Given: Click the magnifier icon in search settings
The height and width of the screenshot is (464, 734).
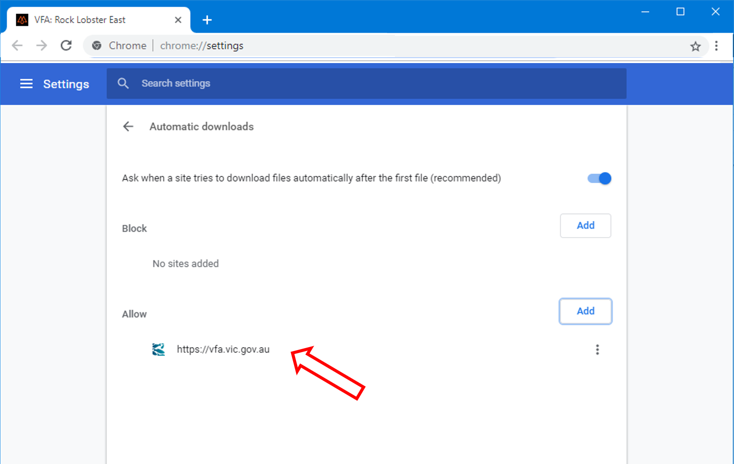Looking at the screenshot, I should tap(123, 84).
